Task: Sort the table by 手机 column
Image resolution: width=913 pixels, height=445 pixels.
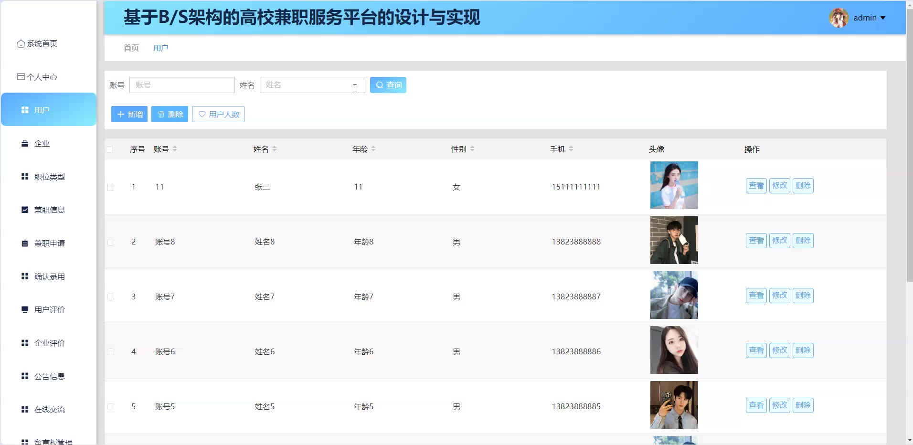Action: pyautogui.click(x=571, y=149)
